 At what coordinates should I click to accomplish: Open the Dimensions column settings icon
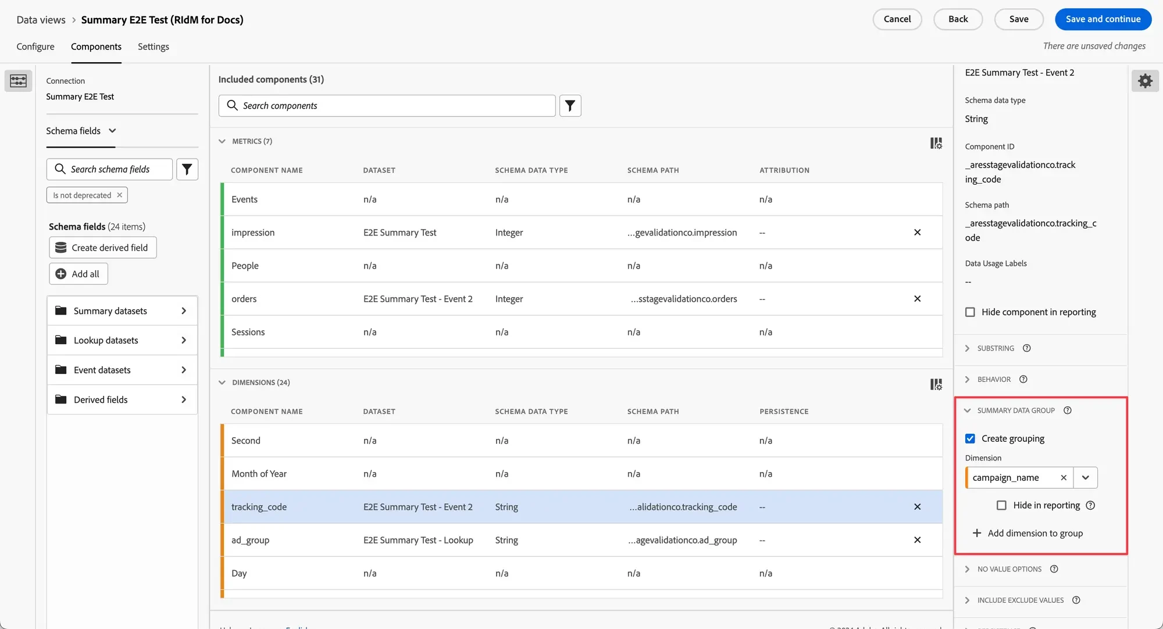(x=936, y=384)
